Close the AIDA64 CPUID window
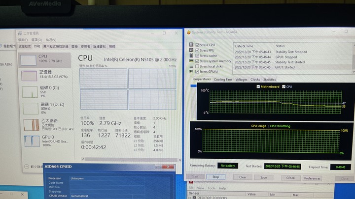Screen dimensions: 355x199 168,167
